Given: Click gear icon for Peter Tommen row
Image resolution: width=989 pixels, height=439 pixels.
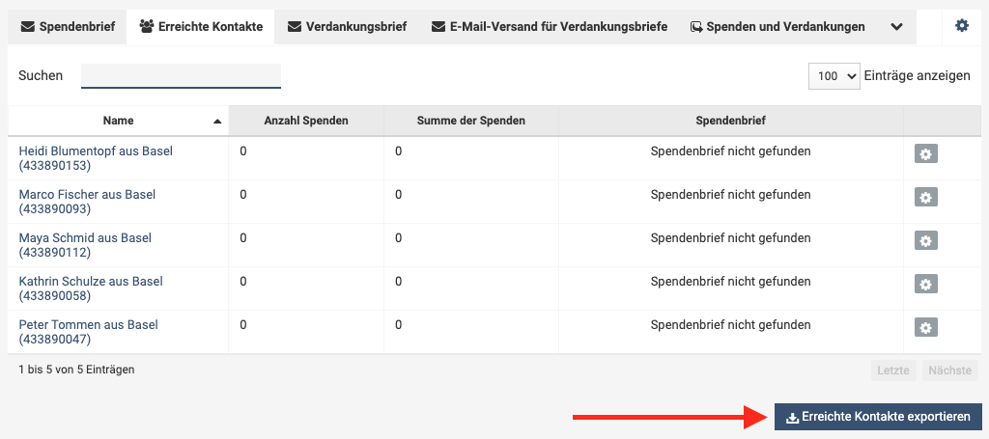Looking at the screenshot, I should click(x=925, y=328).
